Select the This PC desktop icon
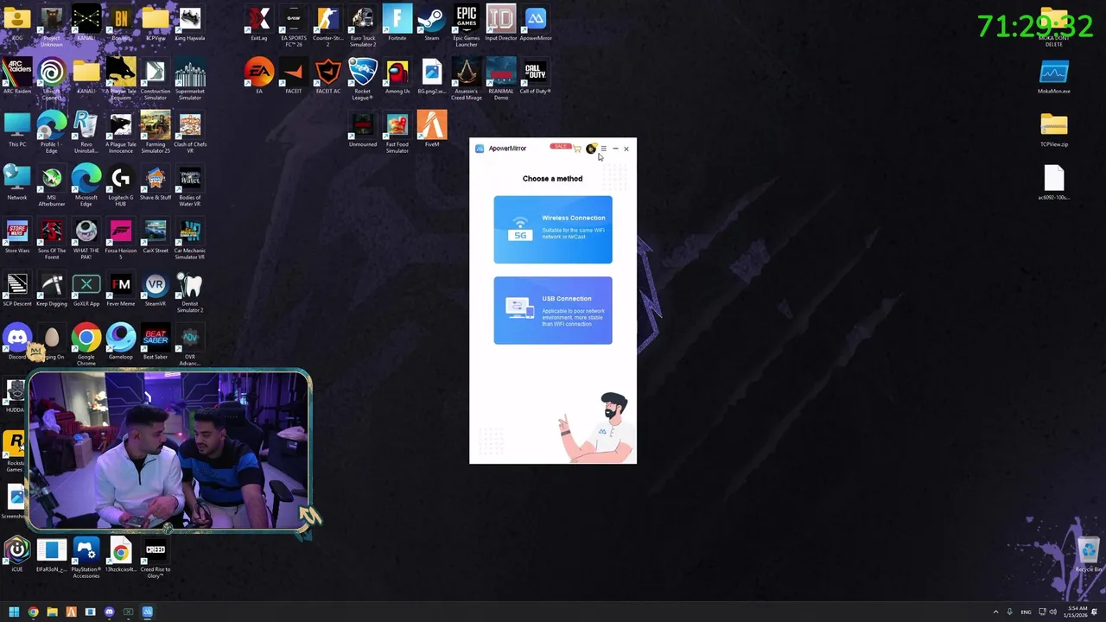 (x=17, y=130)
